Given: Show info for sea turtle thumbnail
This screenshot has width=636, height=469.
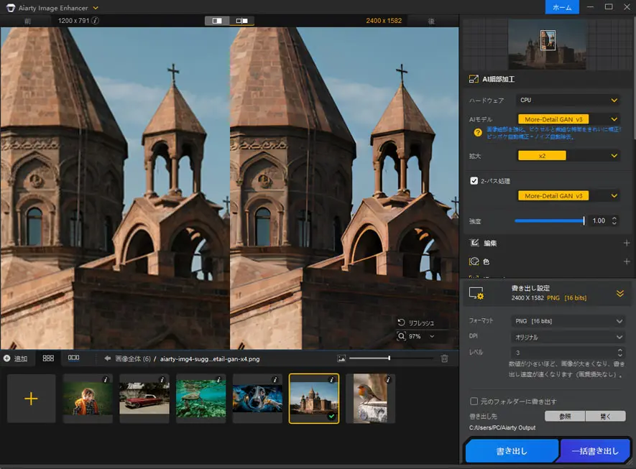Looking at the screenshot, I should tap(218, 380).
